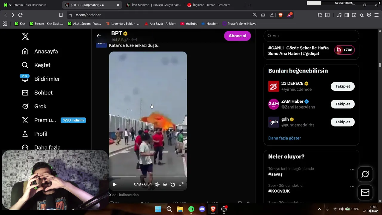Open 23 DERECE profile avatar

click(x=274, y=86)
